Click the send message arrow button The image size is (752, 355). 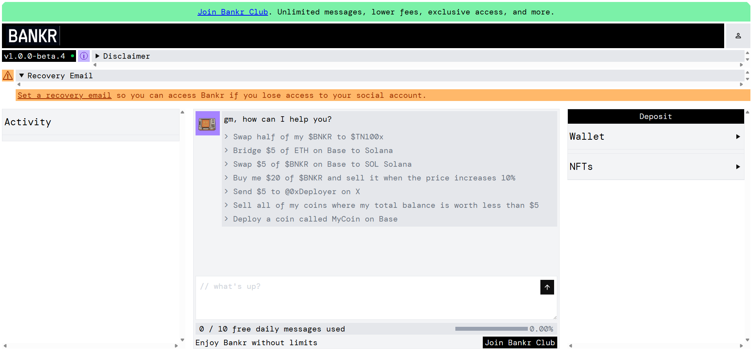[x=547, y=287]
